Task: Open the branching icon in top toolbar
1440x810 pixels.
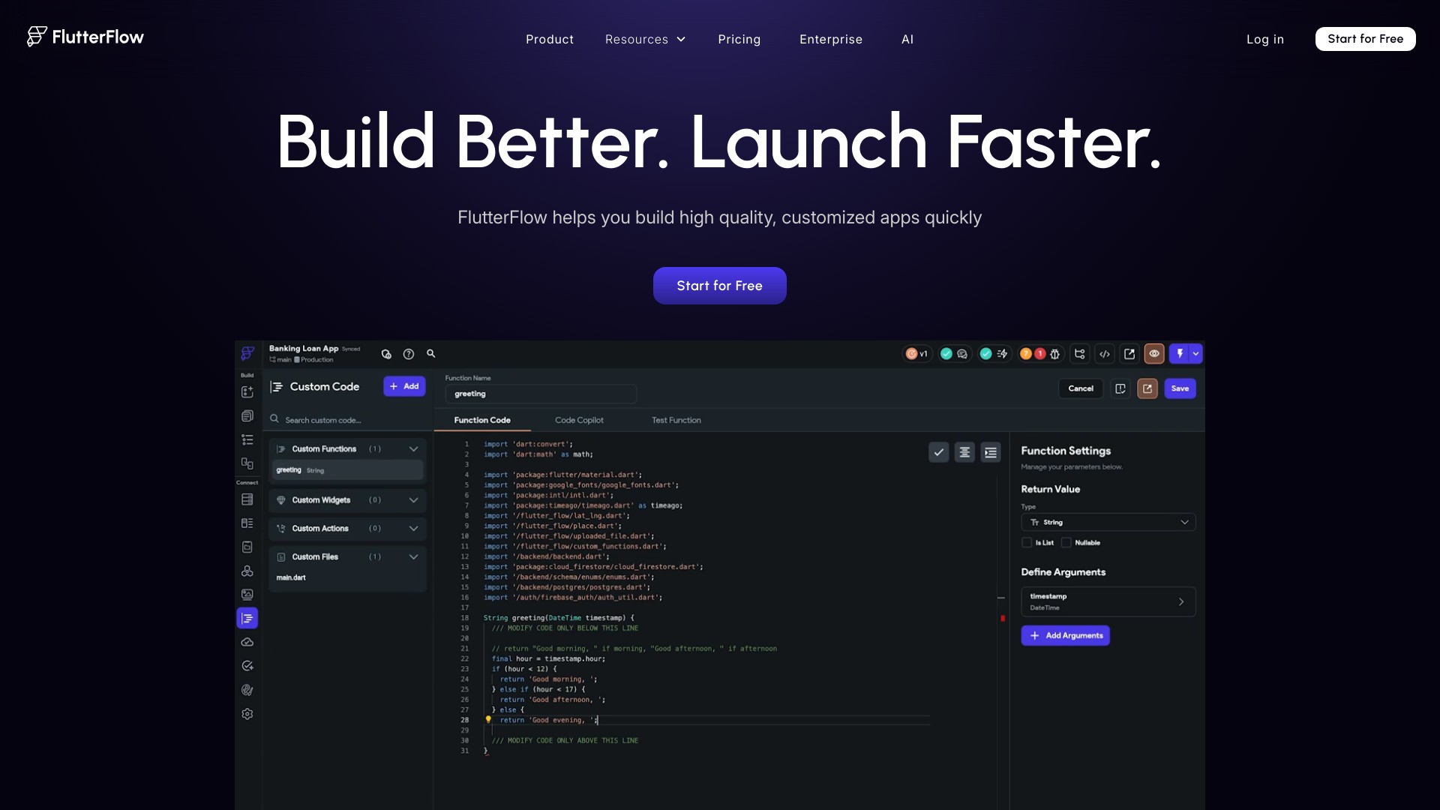Action: pyautogui.click(x=1080, y=354)
